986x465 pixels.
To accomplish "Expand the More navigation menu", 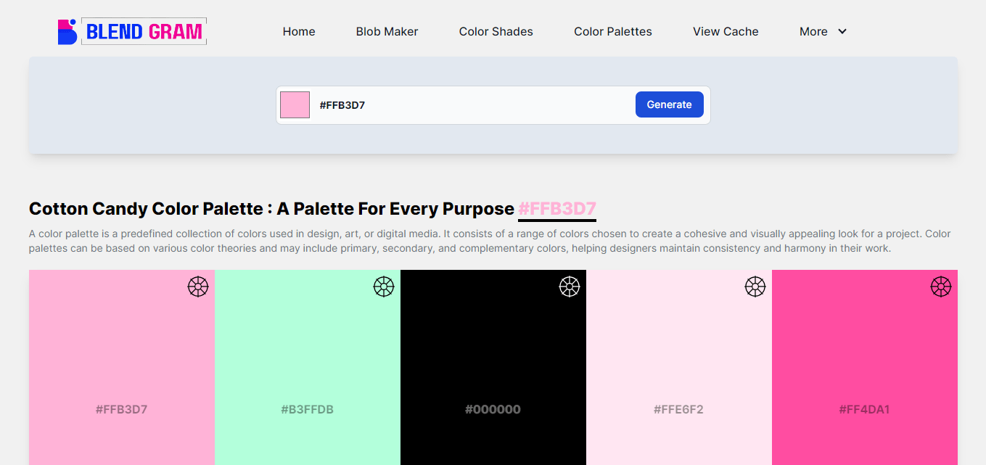I will point(814,31).
